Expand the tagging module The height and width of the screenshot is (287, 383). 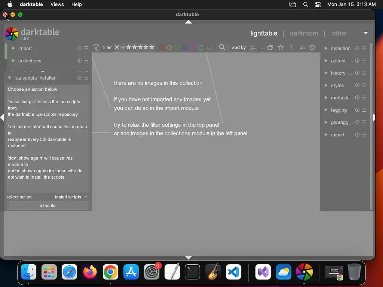point(326,110)
